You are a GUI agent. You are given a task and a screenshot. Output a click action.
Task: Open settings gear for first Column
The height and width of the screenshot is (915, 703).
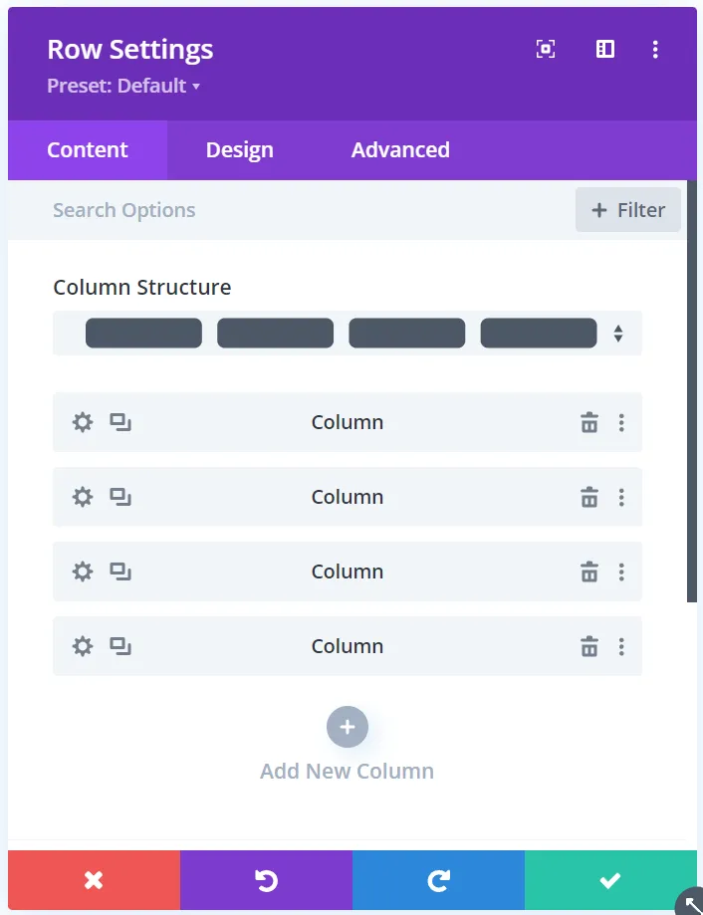[x=83, y=422]
